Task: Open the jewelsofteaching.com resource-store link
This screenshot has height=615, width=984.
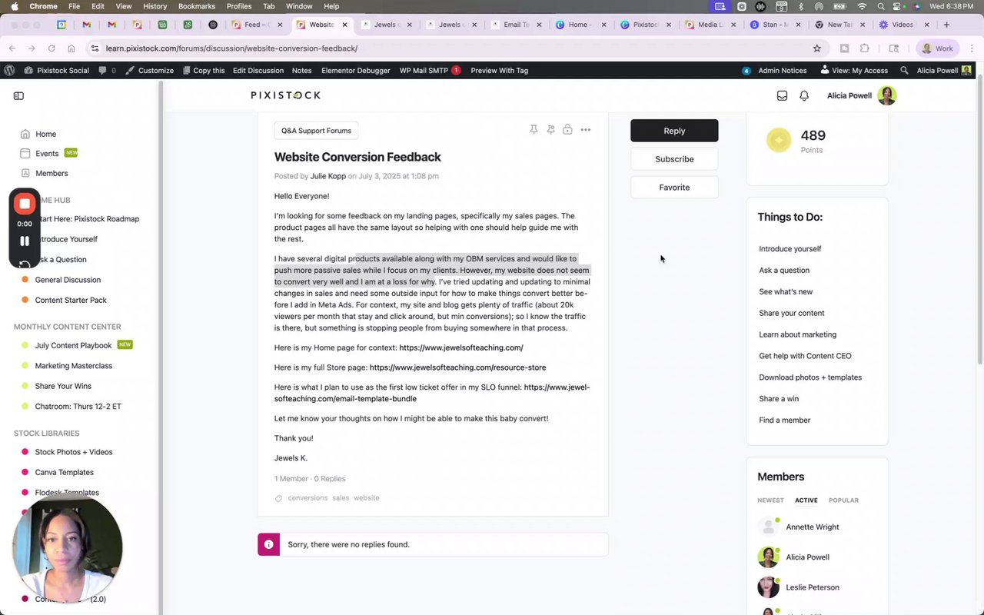Action: click(x=457, y=367)
